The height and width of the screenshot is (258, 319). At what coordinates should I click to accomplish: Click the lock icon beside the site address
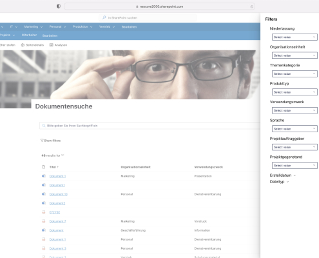[x=137, y=6]
